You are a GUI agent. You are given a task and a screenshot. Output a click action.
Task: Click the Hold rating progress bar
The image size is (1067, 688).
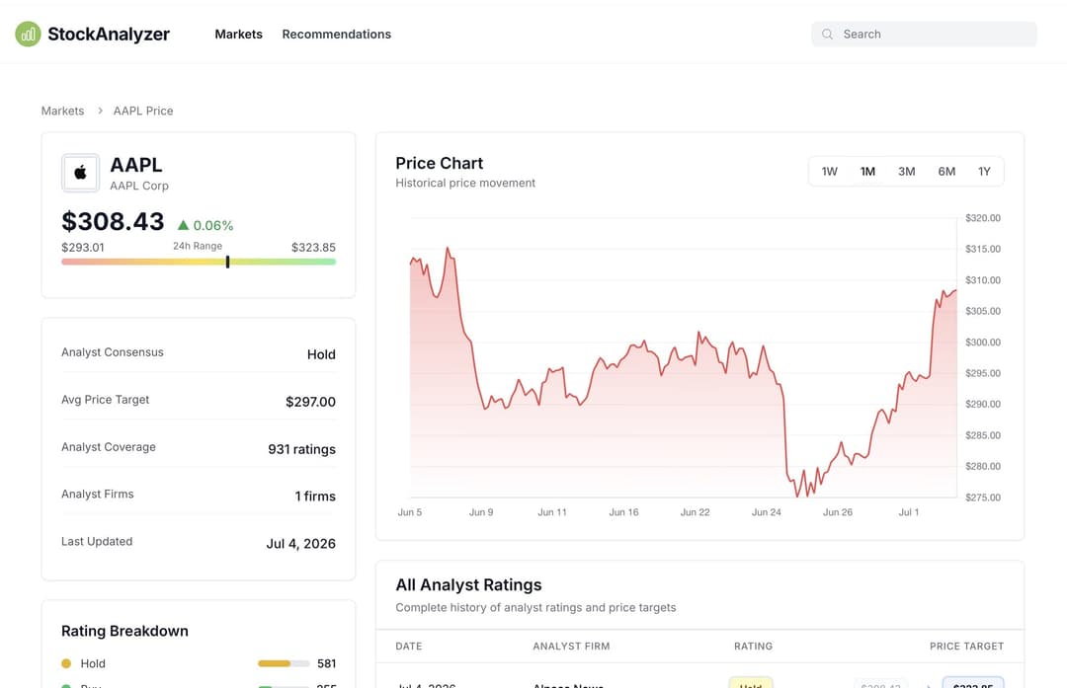click(x=284, y=663)
